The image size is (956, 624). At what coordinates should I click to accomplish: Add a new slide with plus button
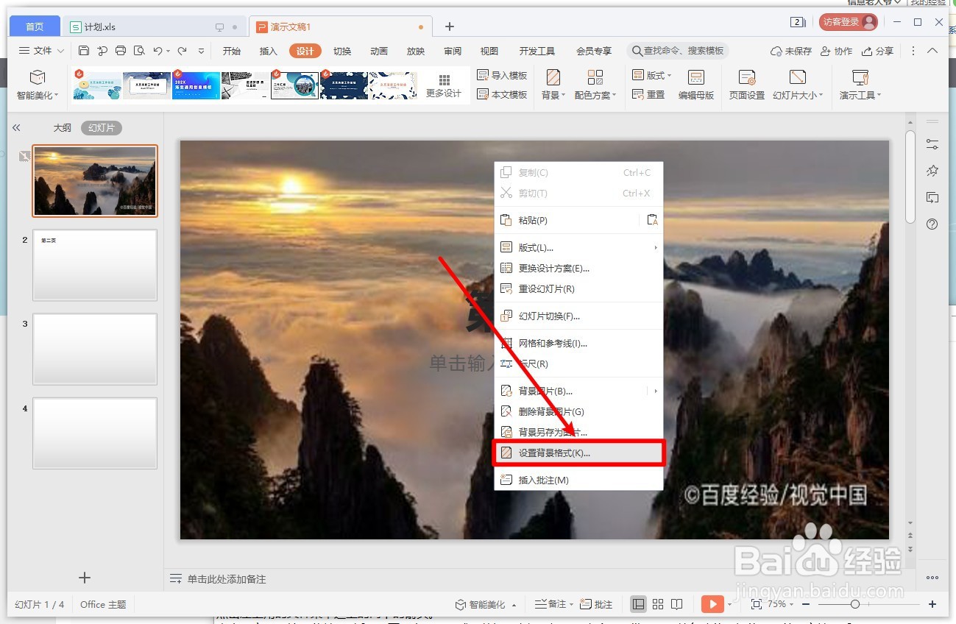[85, 578]
